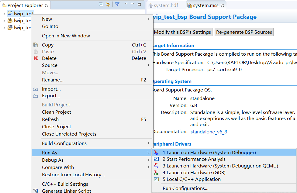Close the system.mss editor tab

click(223, 5)
